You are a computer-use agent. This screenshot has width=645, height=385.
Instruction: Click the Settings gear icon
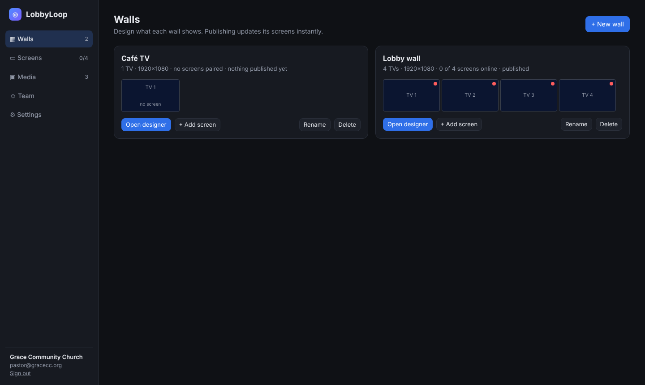click(x=13, y=115)
